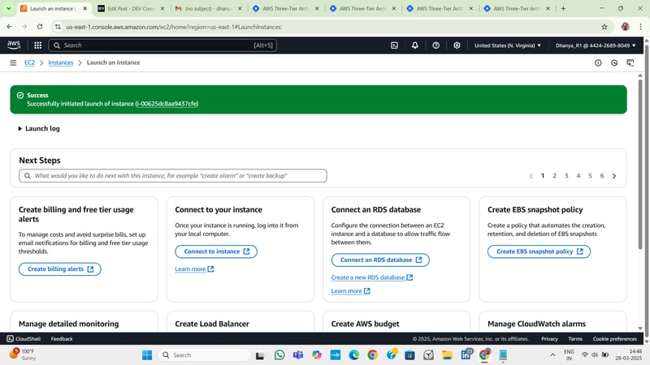
Task: Go to the EC2 breadcrumb link
Action: [x=29, y=62]
